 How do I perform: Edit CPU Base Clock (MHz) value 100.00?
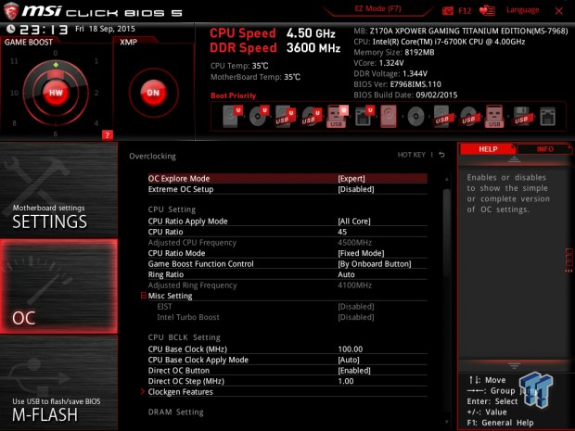(x=351, y=349)
